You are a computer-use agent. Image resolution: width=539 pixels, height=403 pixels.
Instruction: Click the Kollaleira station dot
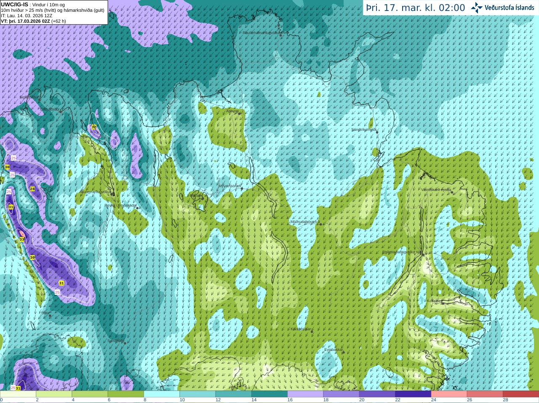(x=443, y=303)
